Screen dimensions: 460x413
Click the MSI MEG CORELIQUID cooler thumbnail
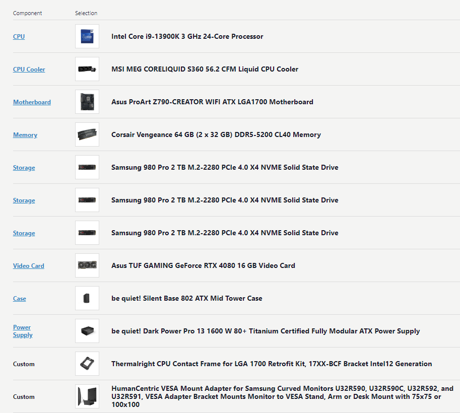point(87,69)
